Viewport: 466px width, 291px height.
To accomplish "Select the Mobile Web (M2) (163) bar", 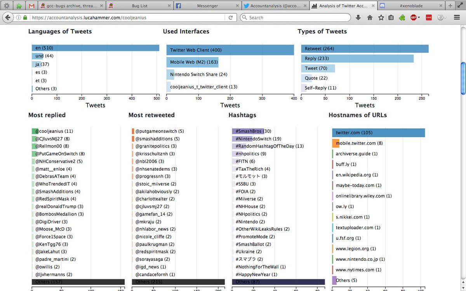I will tap(193, 62).
